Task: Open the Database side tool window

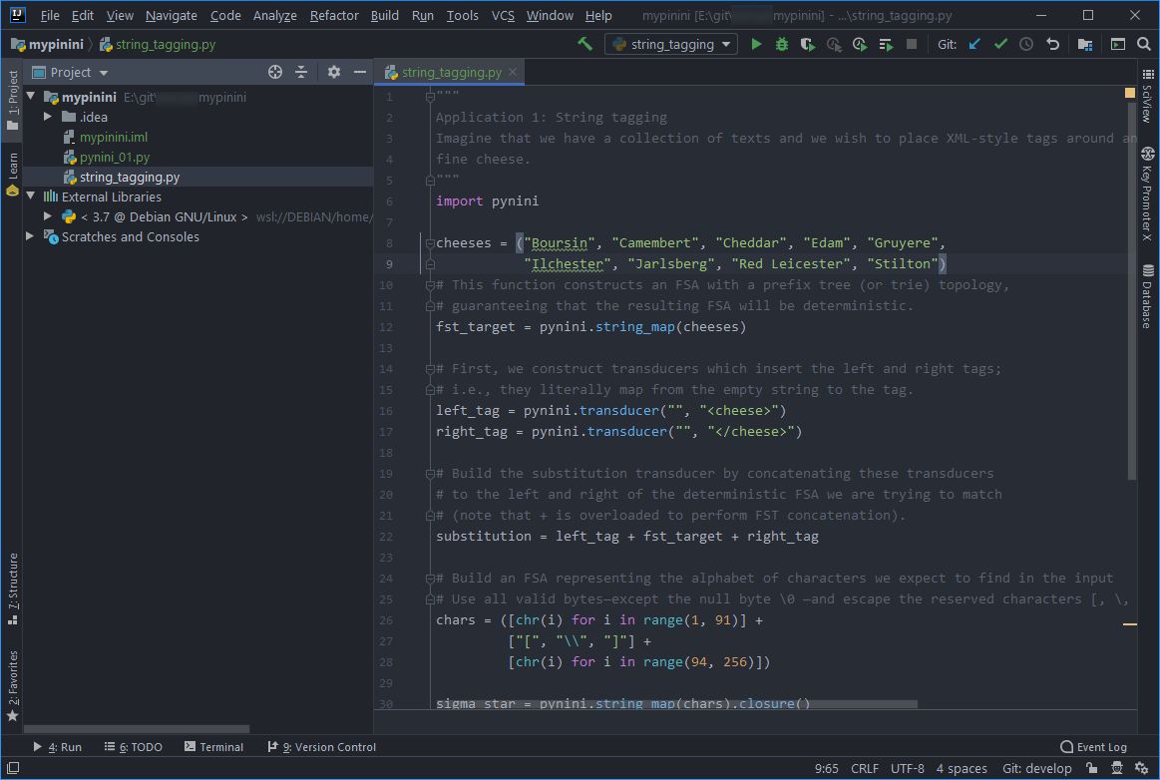Action: click(x=1147, y=296)
